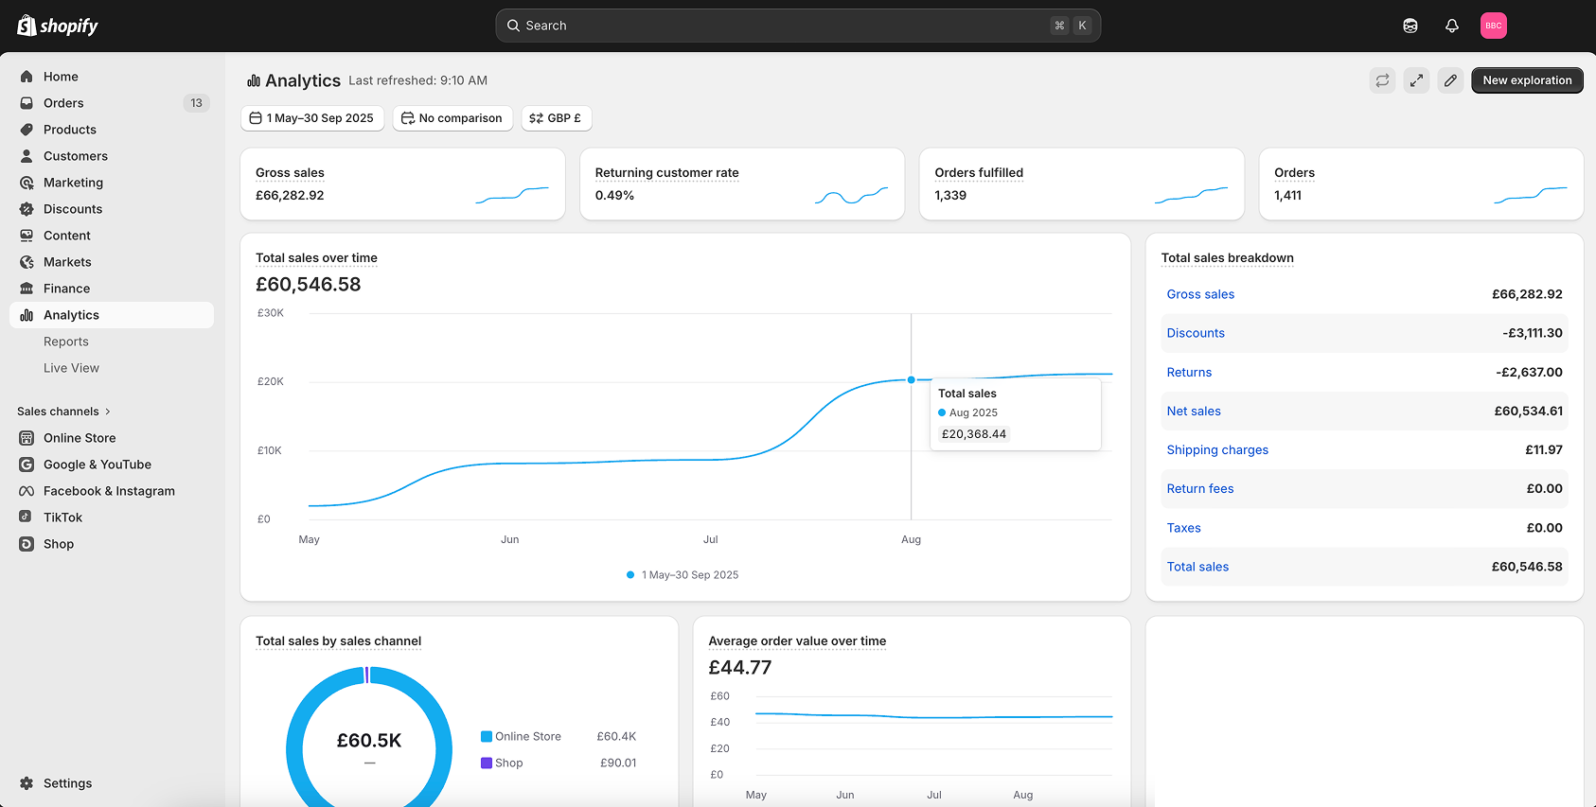Open Total sales breakdown card title
1596x807 pixels.
1227,258
